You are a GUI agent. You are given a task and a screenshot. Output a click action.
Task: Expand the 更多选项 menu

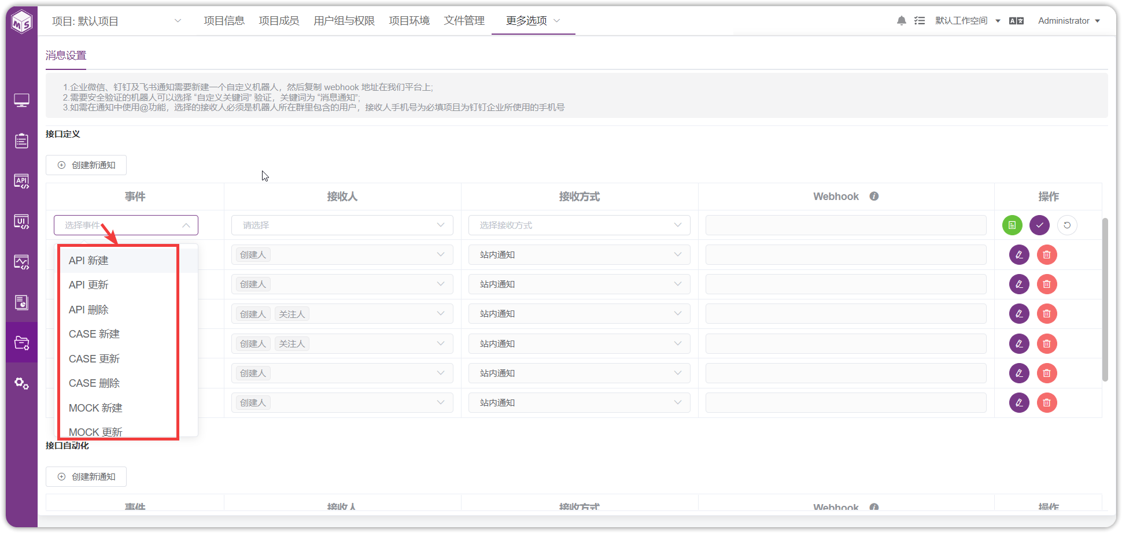tap(533, 21)
